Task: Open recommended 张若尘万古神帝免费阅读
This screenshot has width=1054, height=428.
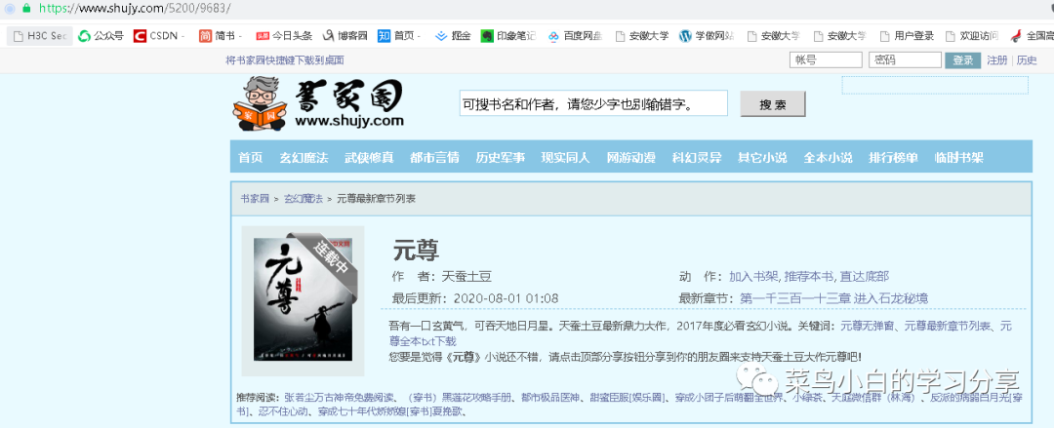Action: (x=338, y=397)
